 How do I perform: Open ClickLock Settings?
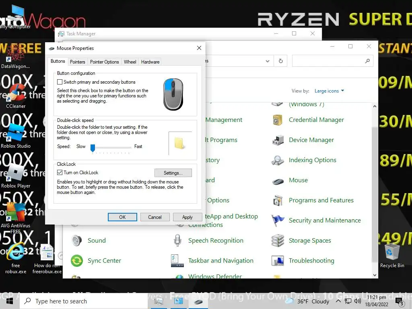[x=173, y=173]
